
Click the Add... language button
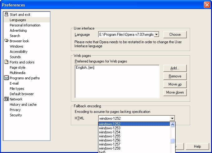click(x=175, y=68)
